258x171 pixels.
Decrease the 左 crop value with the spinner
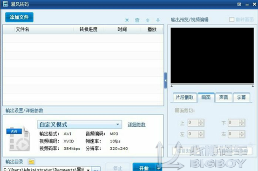click(201, 136)
